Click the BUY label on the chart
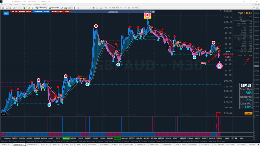The height and width of the screenshot is (146, 260). (228, 52)
